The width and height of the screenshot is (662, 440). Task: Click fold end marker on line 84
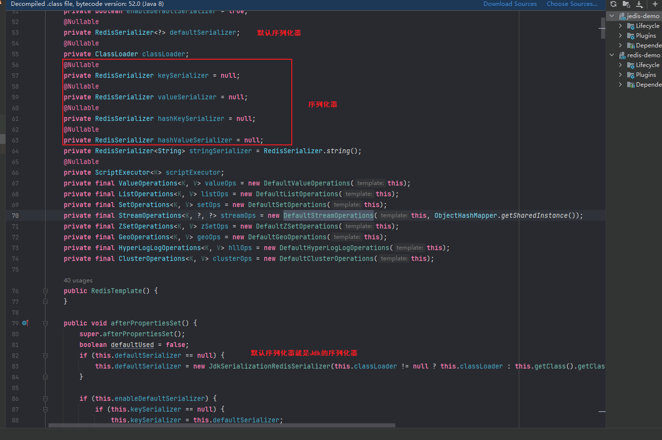[45, 377]
